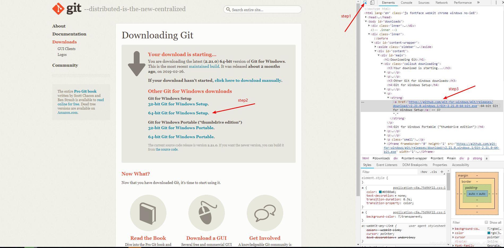Collapse the div id="main" node
The image size is (504, 248).
[x=379, y=55]
